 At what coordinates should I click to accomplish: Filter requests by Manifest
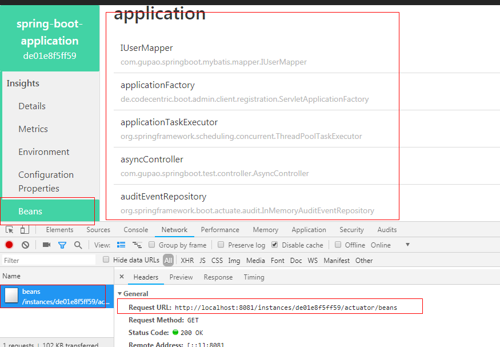coord(337,261)
